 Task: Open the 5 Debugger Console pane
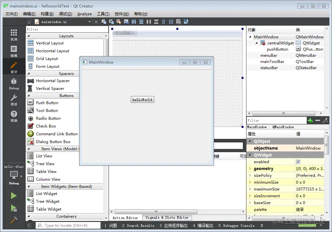pyautogui.click(x=236, y=226)
